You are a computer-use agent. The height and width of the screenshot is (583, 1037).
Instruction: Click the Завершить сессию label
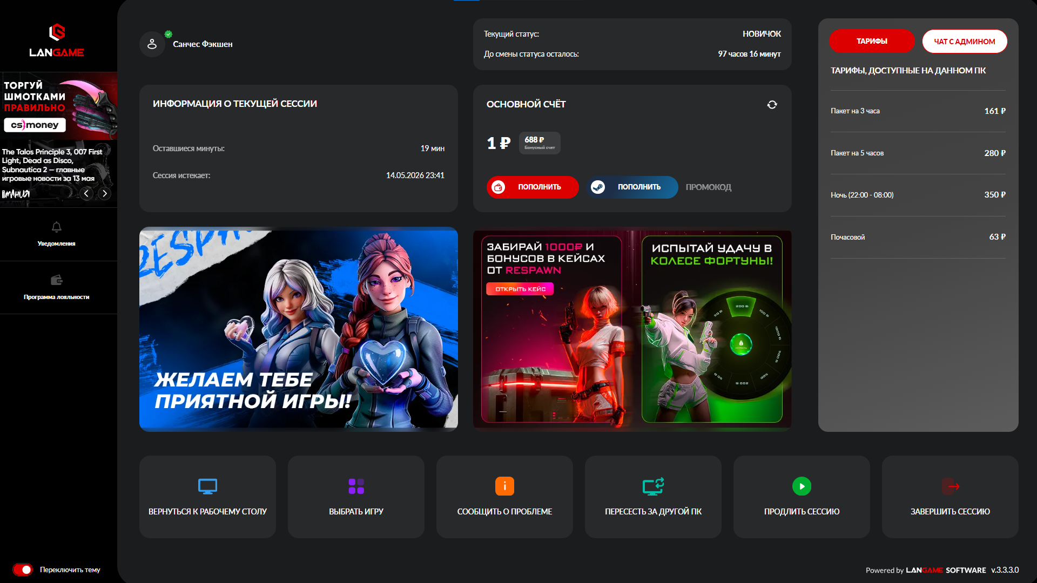(x=951, y=512)
